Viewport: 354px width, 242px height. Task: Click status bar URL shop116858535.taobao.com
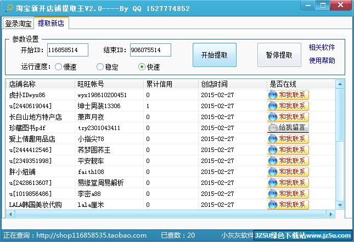[x=92, y=235]
